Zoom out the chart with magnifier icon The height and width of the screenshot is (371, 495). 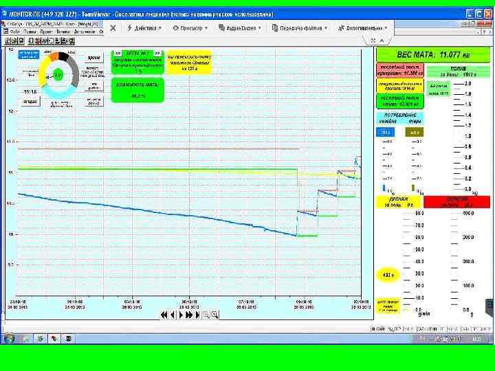coord(206,315)
